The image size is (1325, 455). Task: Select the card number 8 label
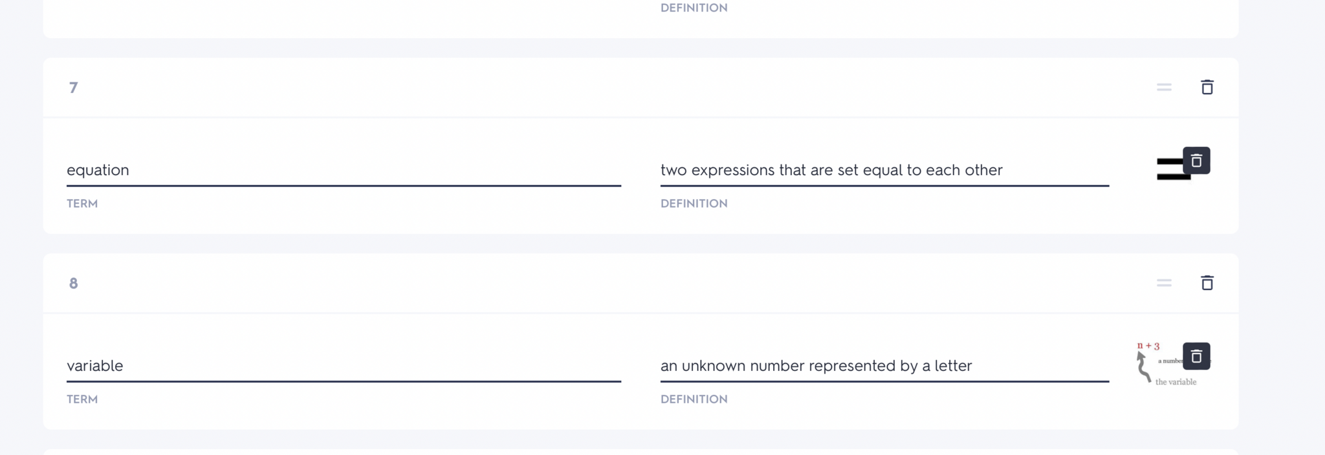[x=73, y=284]
